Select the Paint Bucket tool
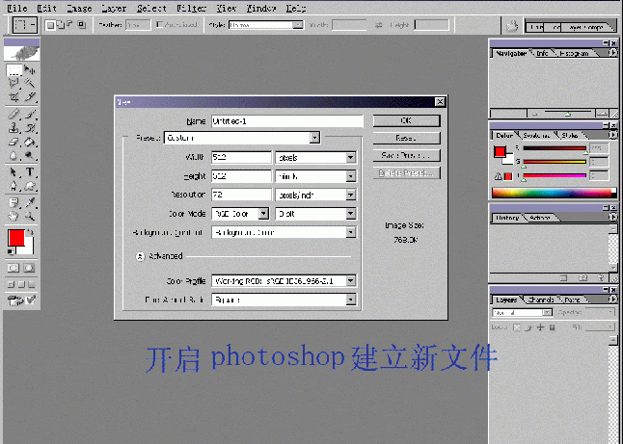The image size is (623, 444). [x=29, y=142]
